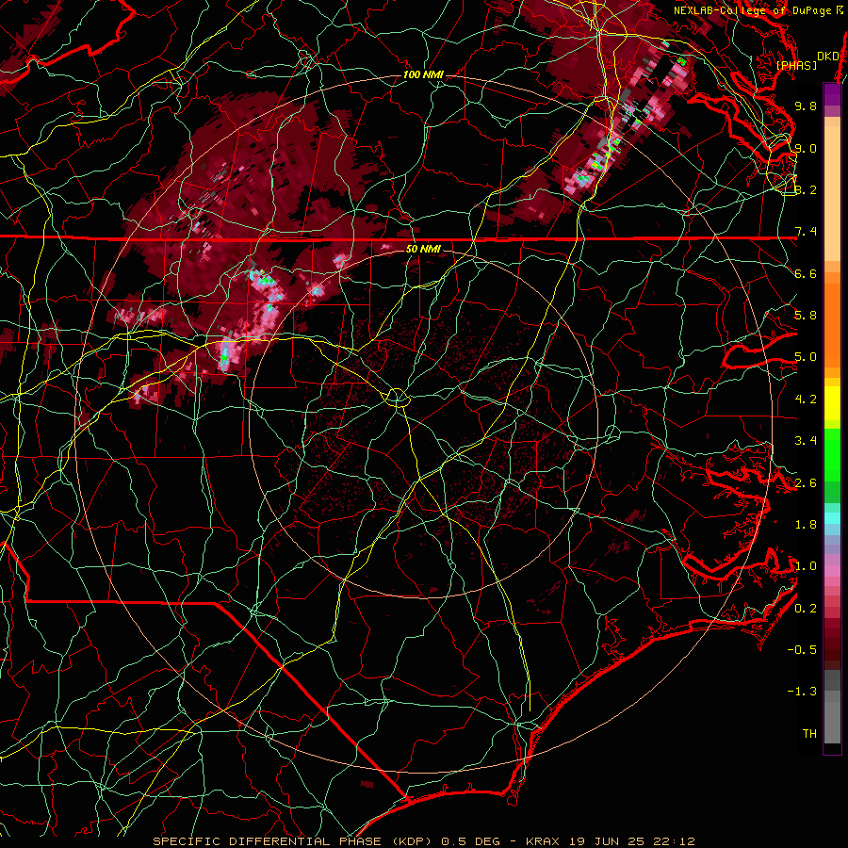The height and width of the screenshot is (848, 848).
Task: Pick the purple swatch atop the color bar
Action: coord(832,94)
